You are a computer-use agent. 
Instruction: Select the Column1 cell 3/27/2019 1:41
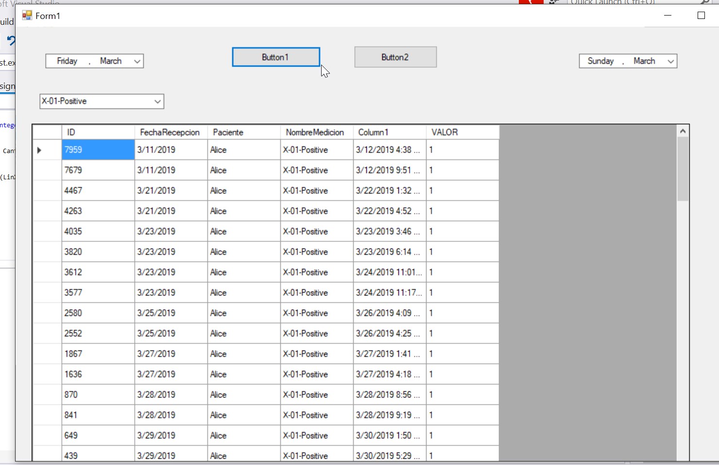click(x=390, y=354)
